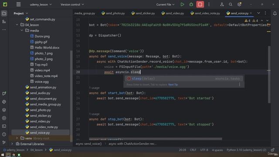
Task: Open the Git tool window
Action: (4, 143)
